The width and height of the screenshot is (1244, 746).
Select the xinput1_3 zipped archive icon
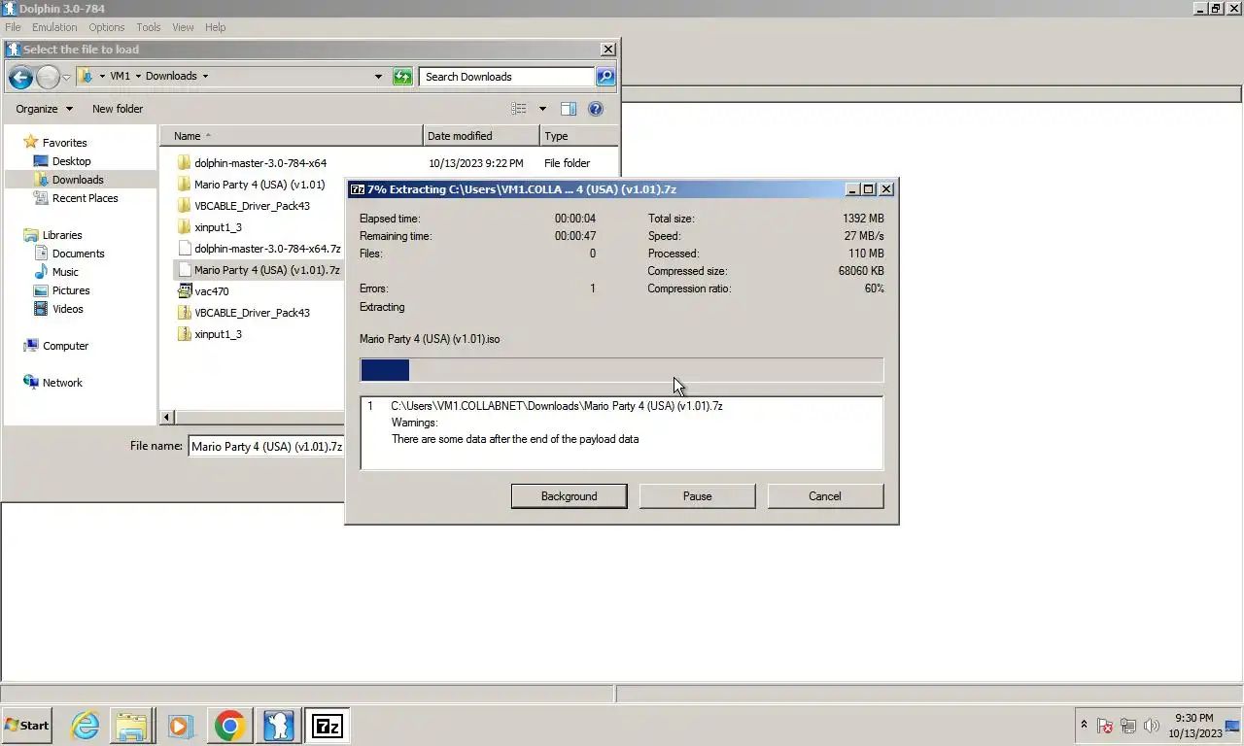coord(184,334)
